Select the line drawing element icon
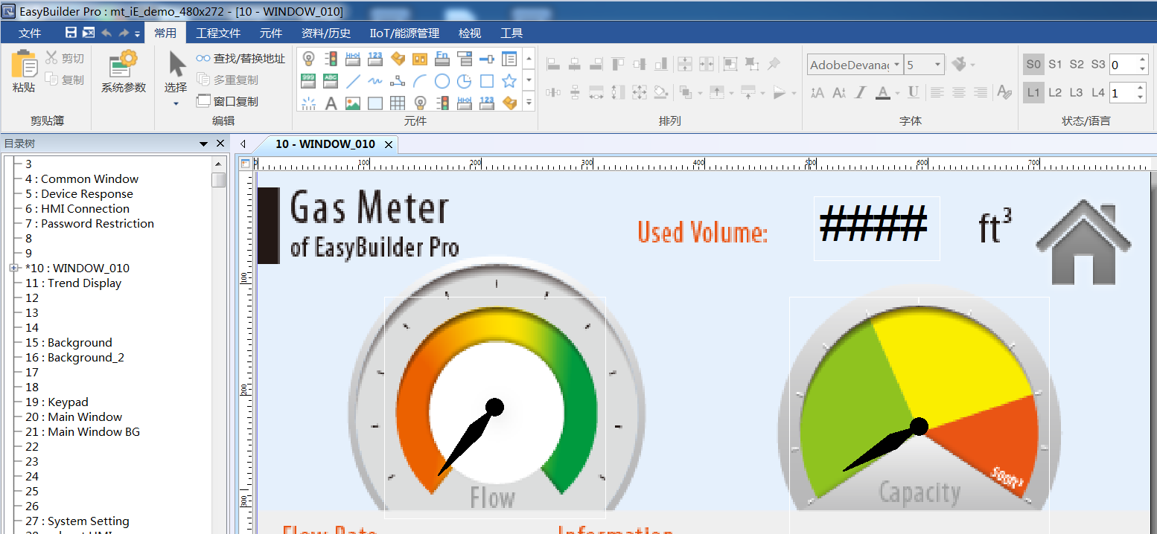1157x534 pixels. [353, 81]
